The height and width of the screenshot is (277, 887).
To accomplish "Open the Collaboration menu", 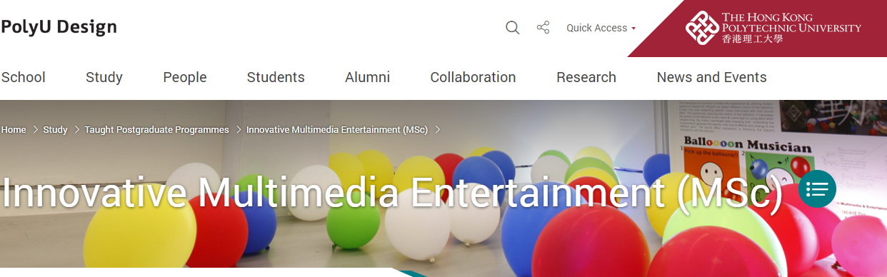I will [x=473, y=77].
